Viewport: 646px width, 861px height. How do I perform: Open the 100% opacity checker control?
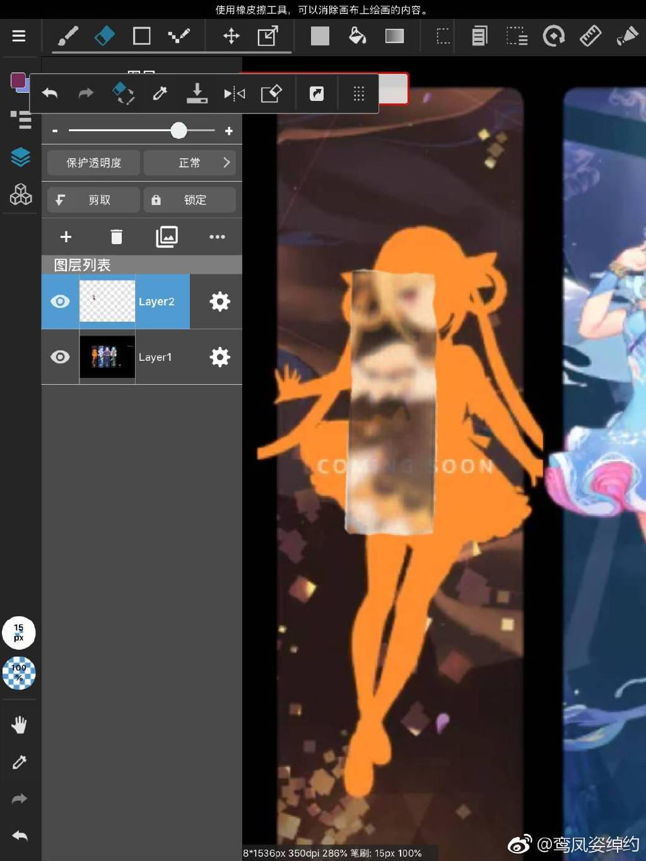[x=19, y=672]
